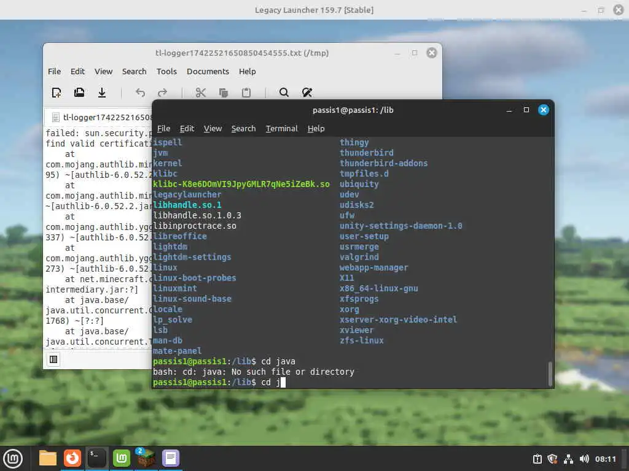Click 'legacylauncher' entry in terminal listing
This screenshot has width=629, height=471.
187,194
